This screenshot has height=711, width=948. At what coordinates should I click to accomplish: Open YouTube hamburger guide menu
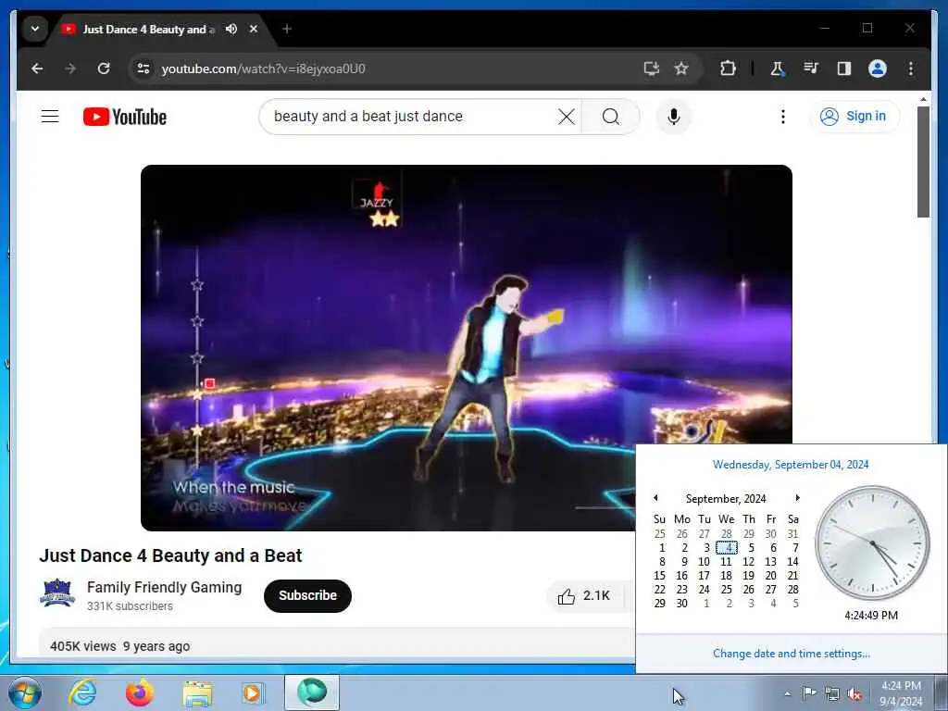pos(50,116)
